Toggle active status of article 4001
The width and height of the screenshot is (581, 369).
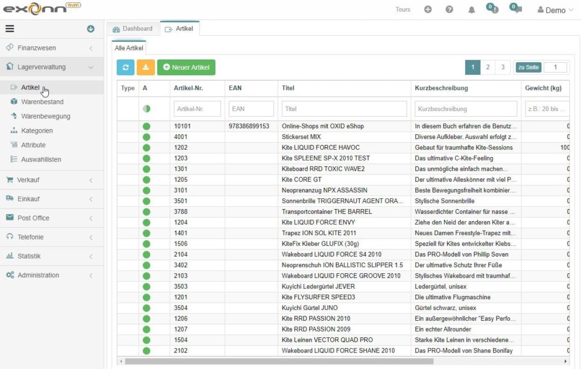146,137
